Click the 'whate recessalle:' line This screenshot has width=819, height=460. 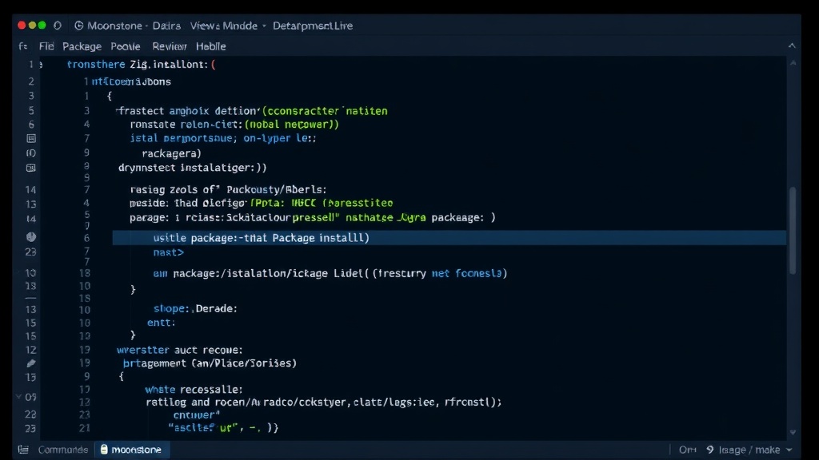pyautogui.click(x=194, y=390)
